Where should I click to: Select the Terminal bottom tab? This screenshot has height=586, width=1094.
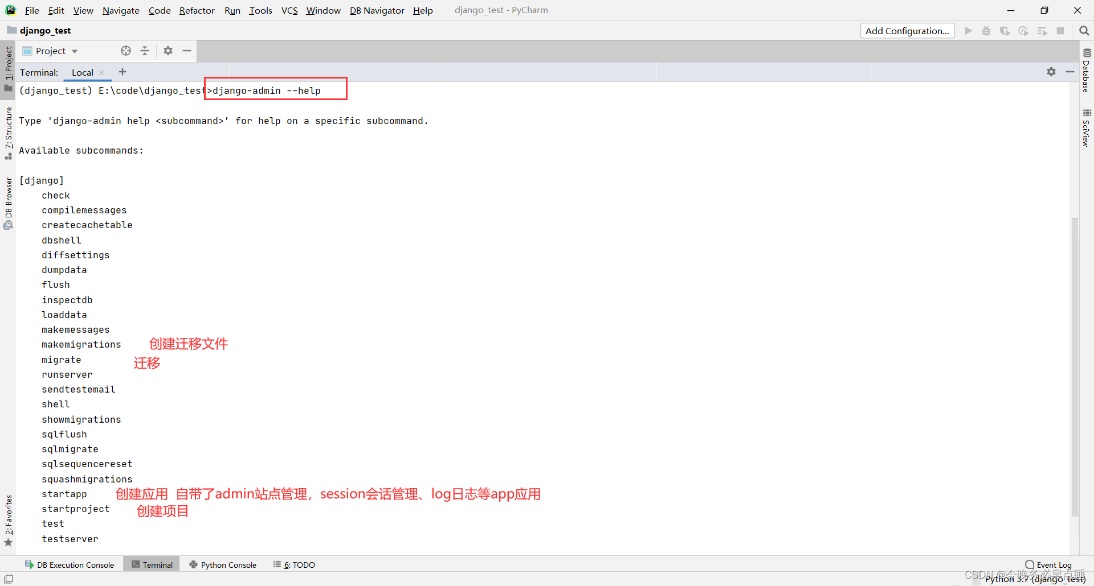click(x=152, y=564)
